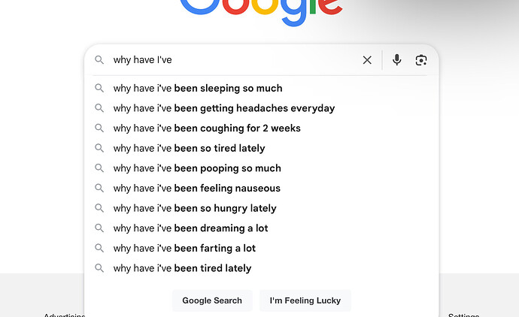Start voice search with the microphone icon
The height and width of the screenshot is (317, 519).
point(397,60)
